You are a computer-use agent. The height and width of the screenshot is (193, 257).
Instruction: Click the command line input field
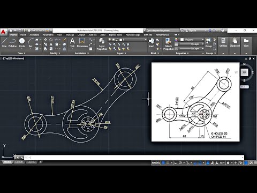click(134, 158)
